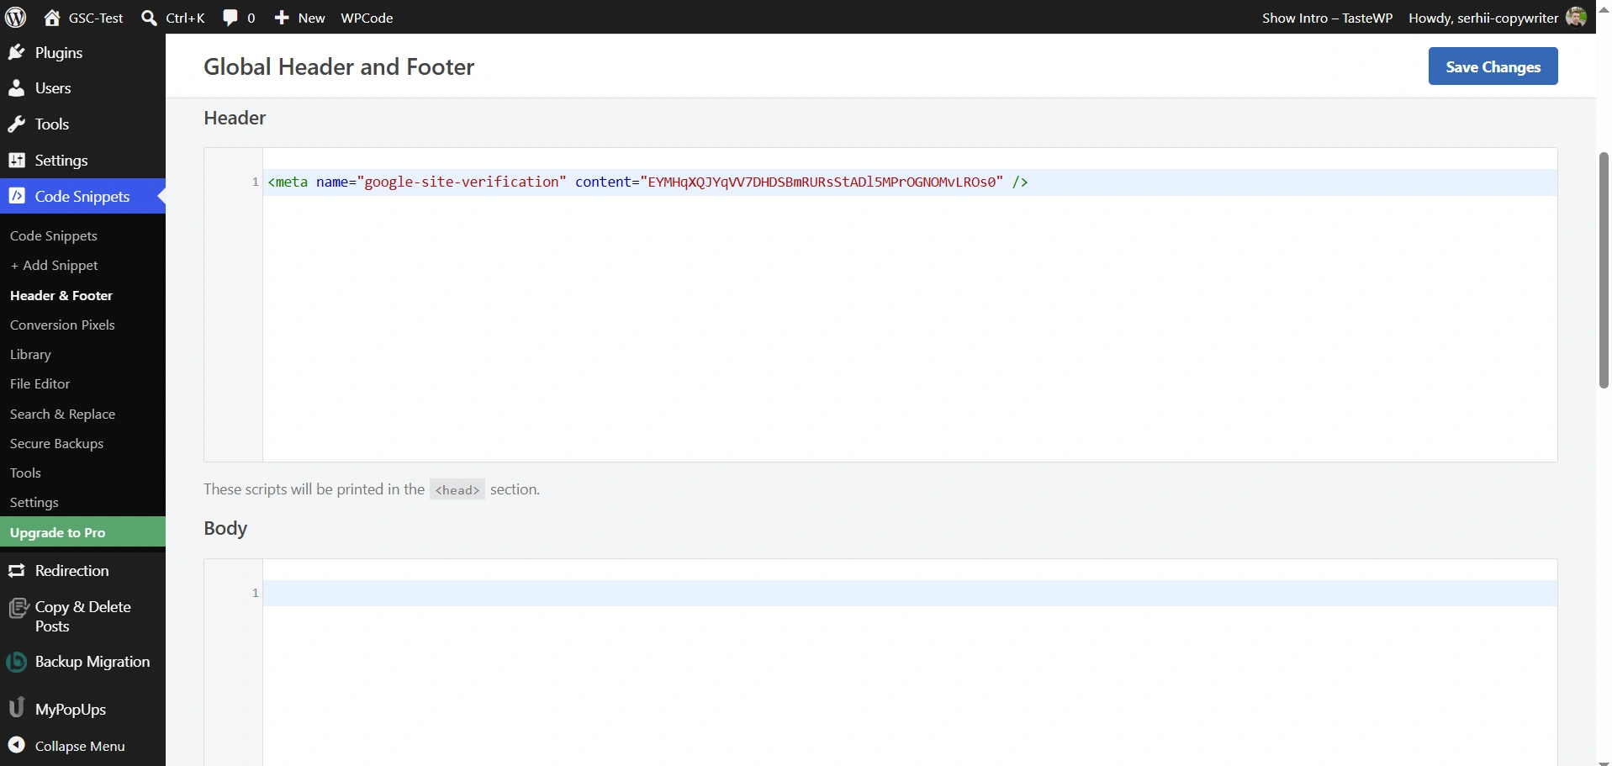Click the Collapse Menu arrow icon
Viewport: 1612px width, 766px height.
click(x=16, y=745)
